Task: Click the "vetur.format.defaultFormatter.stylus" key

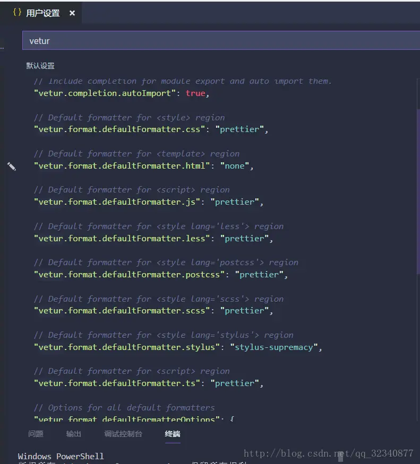Action: tap(127, 347)
